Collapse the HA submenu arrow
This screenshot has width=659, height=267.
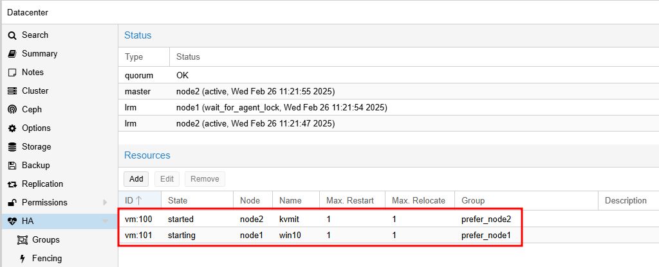(x=105, y=221)
